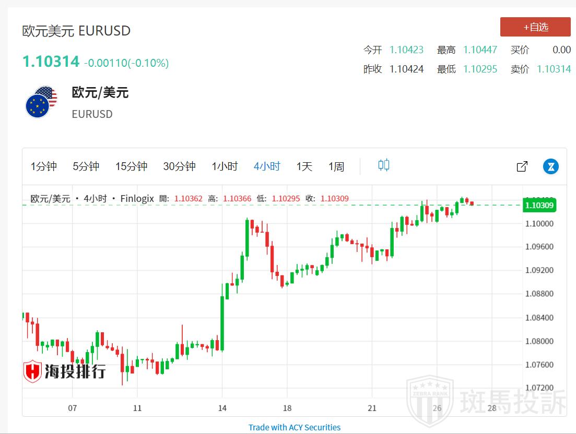The width and height of the screenshot is (576, 434).
Task: Click the blue Finlogix hourglass icon
Action: pos(550,166)
